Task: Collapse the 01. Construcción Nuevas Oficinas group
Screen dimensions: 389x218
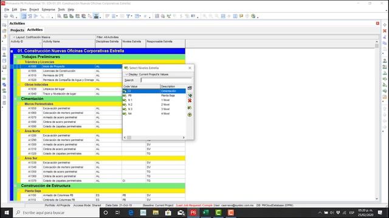Action: point(12,51)
